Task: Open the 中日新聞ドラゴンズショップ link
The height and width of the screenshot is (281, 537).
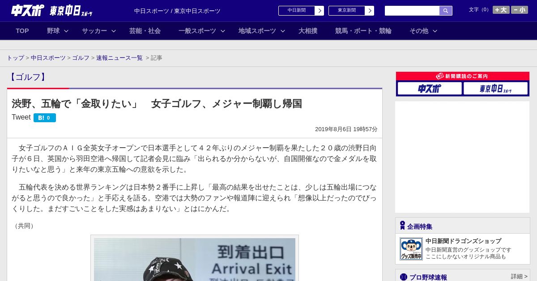Action: [x=463, y=241]
